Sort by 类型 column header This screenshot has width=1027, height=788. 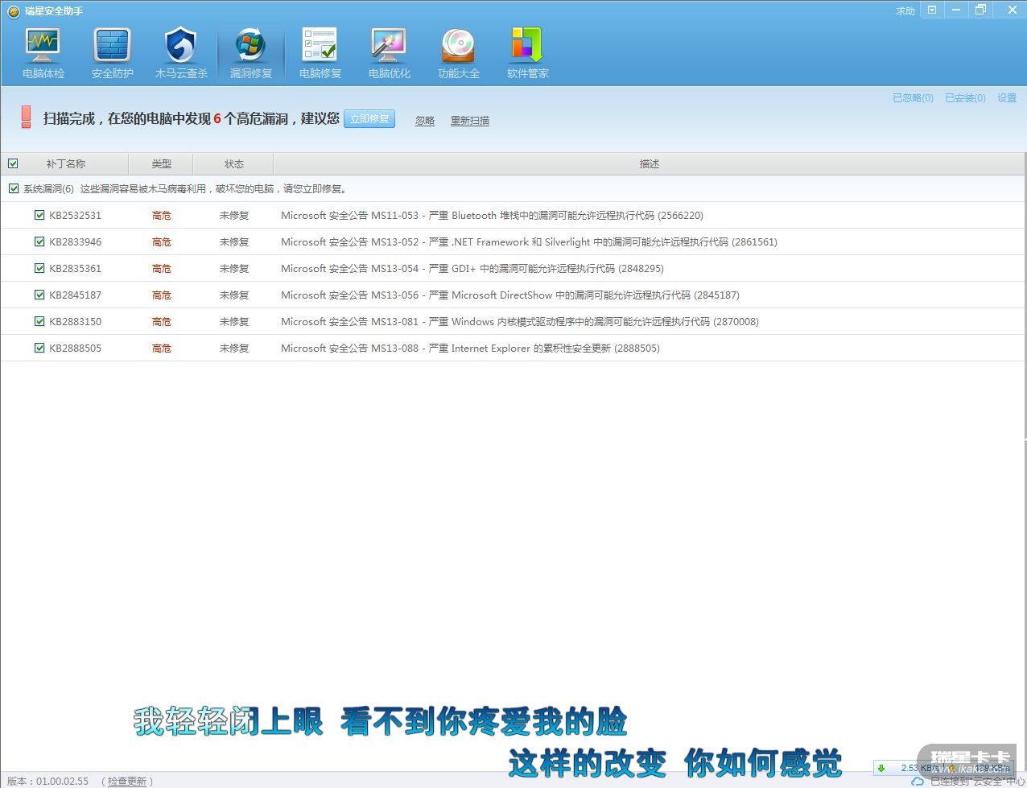162,163
